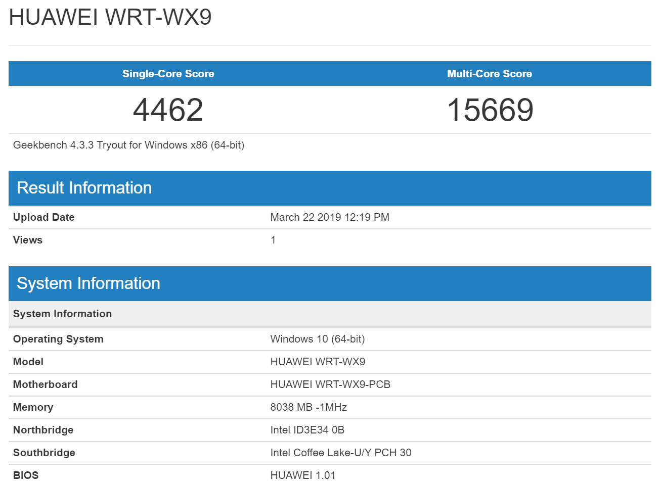Click the Memory label
This screenshot has width=662, height=487.
pos(33,407)
